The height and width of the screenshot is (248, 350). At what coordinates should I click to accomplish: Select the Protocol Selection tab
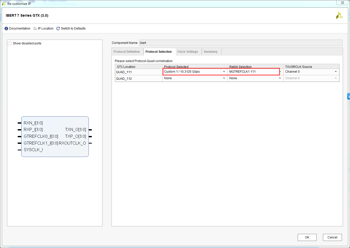(159, 52)
